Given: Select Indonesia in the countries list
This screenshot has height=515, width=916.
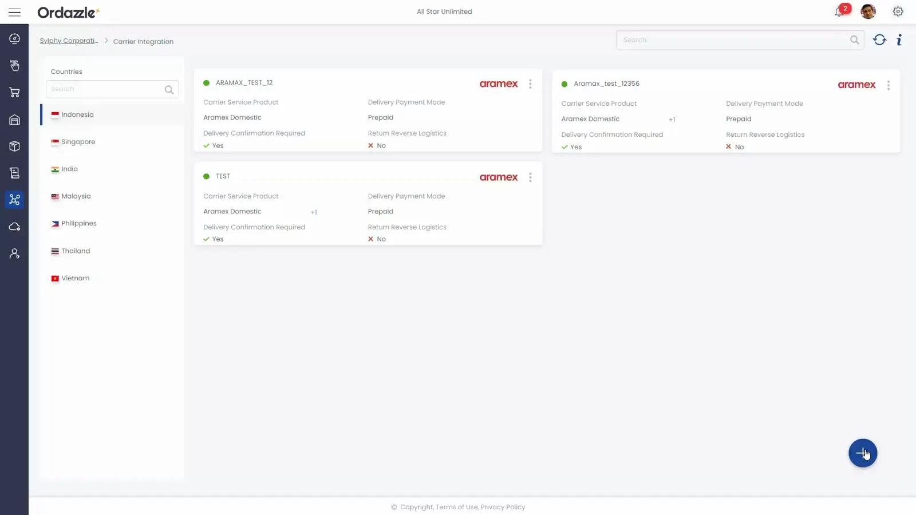Looking at the screenshot, I should (x=112, y=114).
